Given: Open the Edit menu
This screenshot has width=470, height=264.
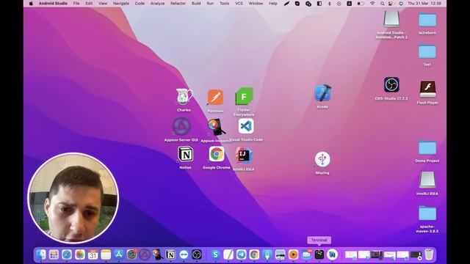Looking at the screenshot, I should [89, 4].
